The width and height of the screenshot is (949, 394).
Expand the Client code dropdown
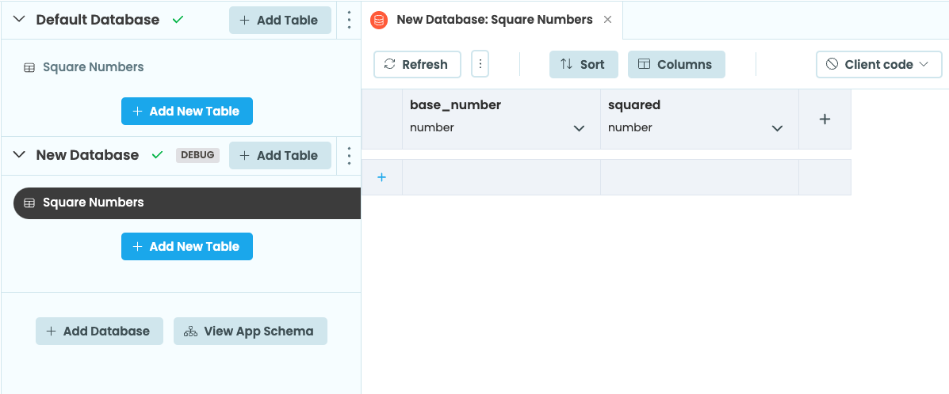[878, 64]
